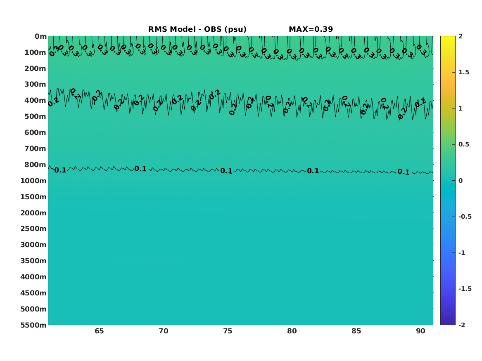Viewport: 482px width, 361px height.
Task: Click the rightmost 0.1 contour label
Action: pyautogui.click(x=404, y=172)
